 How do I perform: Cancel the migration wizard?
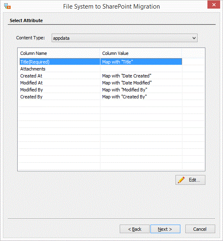click(200, 229)
